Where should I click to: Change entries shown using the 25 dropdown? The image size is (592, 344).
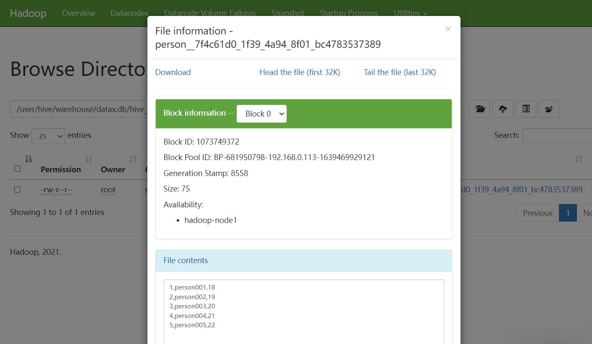click(x=48, y=136)
